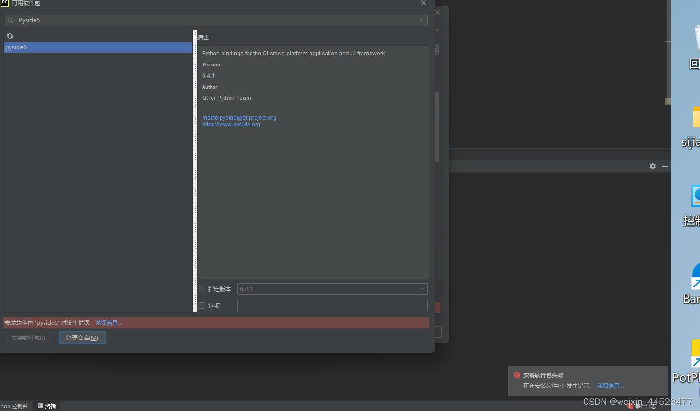Enable the 指定版本 checkbox
This screenshot has width=700, height=411.
click(202, 289)
